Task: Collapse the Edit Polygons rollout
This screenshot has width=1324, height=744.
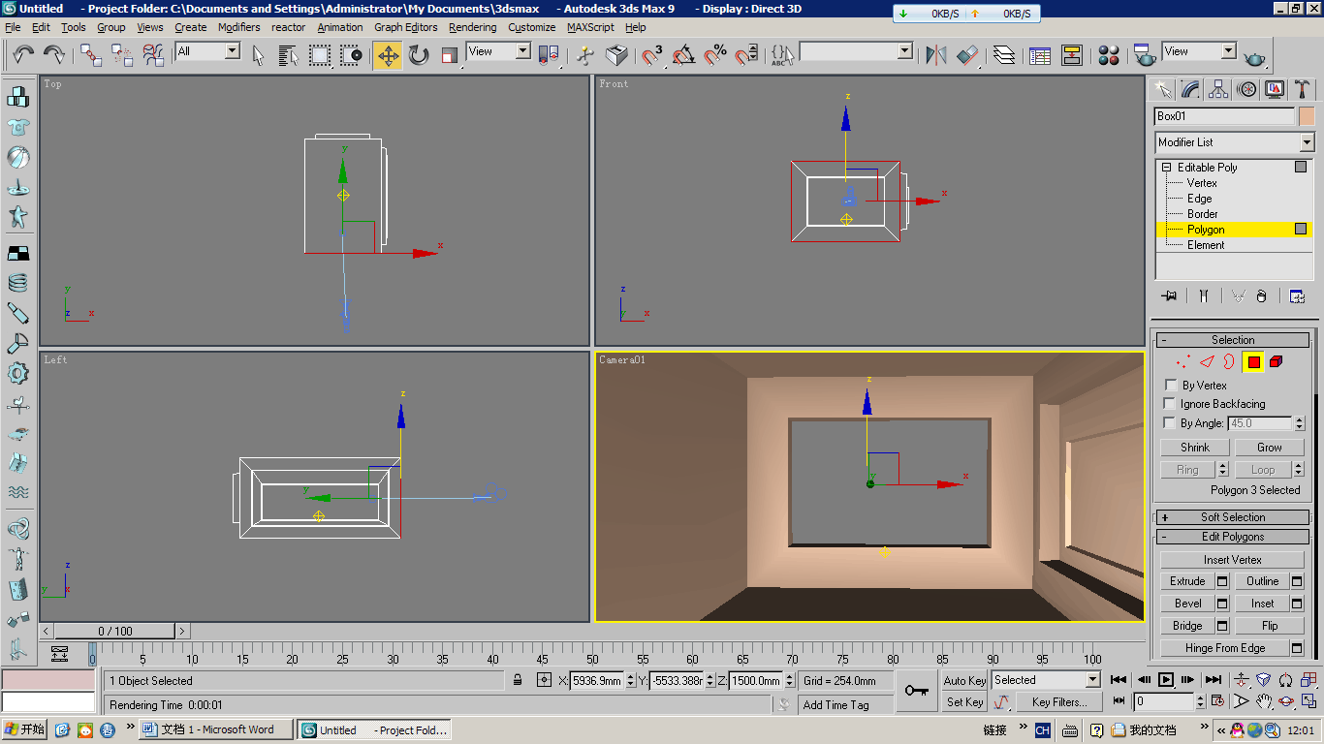Action: (x=1233, y=537)
